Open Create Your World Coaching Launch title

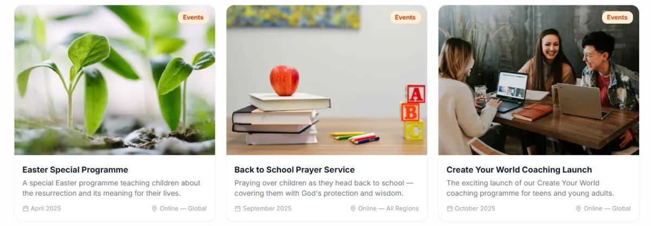[x=519, y=170]
